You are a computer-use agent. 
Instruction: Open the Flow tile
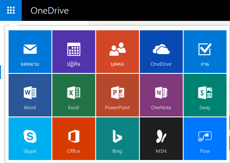tap(205, 139)
